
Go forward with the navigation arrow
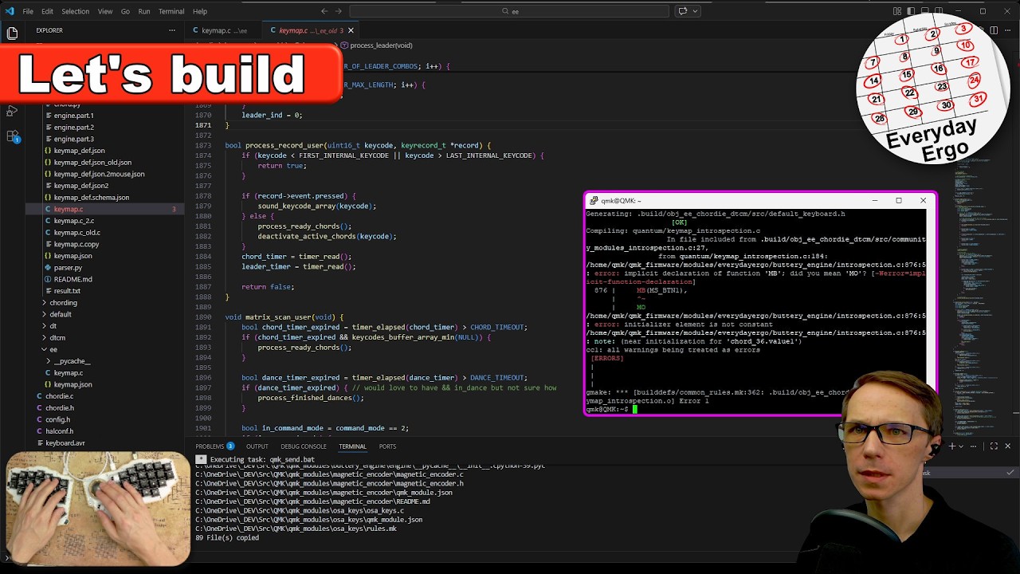[x=339, y=11]
